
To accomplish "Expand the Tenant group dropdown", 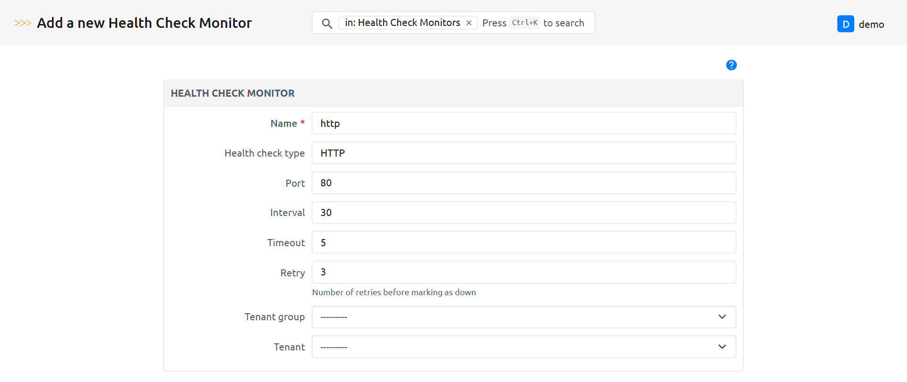I will pyautogui.click(x=523, y=317).
